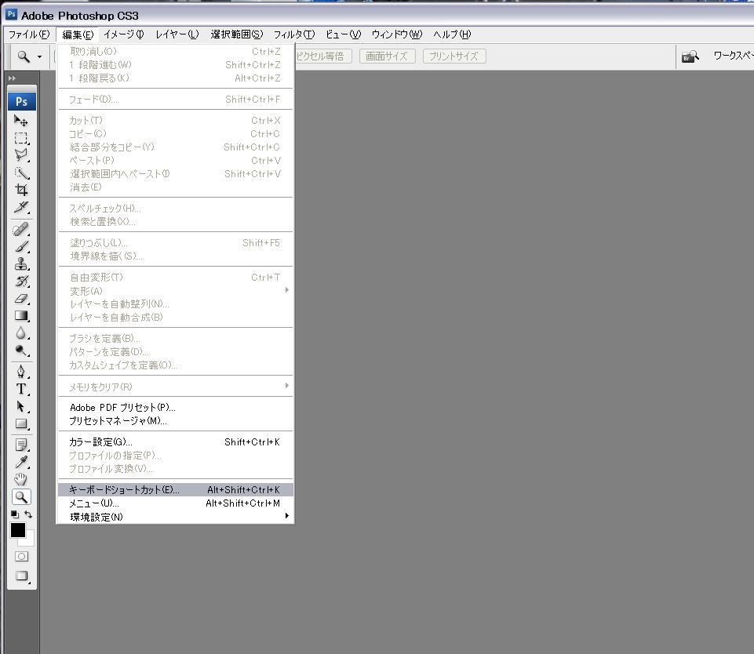Screen dimensions: 754x654
Task: Open the 選択範囲(S) menu
Action: (x=237, y=35)
